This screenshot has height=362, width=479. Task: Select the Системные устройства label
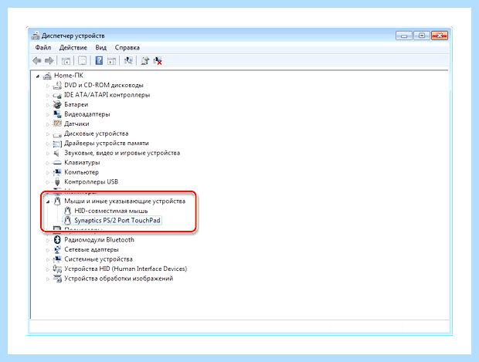(98, 259)
